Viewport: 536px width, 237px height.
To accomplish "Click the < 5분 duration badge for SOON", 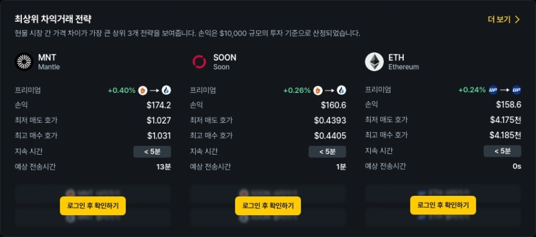I will coord(327,152).
